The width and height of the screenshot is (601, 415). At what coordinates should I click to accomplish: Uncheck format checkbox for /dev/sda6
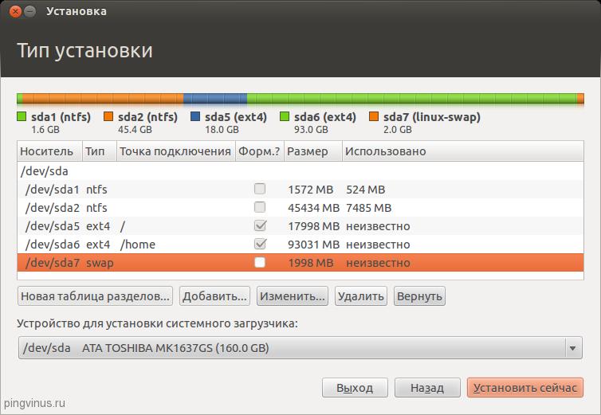(260, 244)
